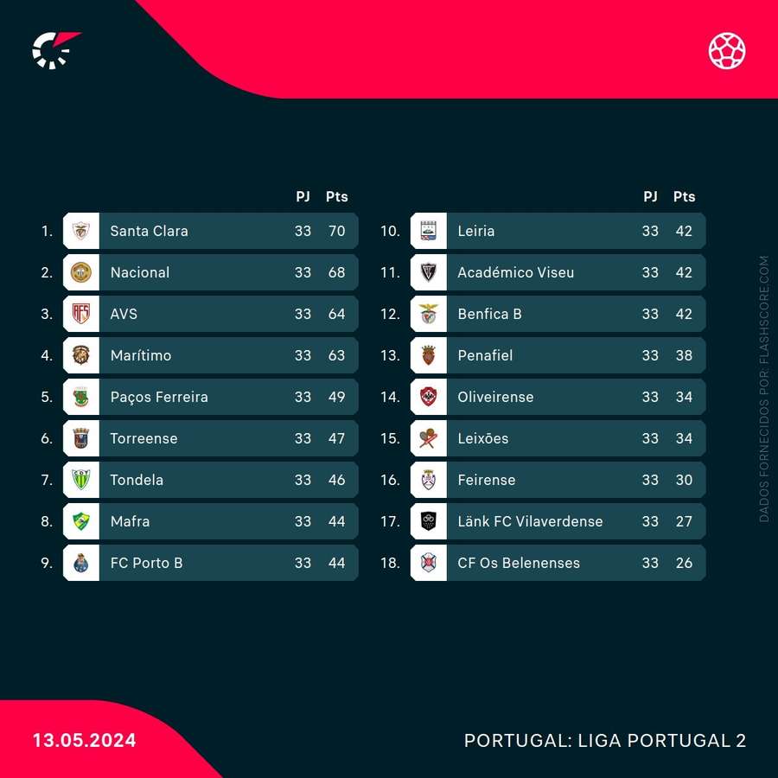Click the Portugal: Liga Portugal 2 title
Image resolution: width=778 pixels, height=778 pixels.
605,740
